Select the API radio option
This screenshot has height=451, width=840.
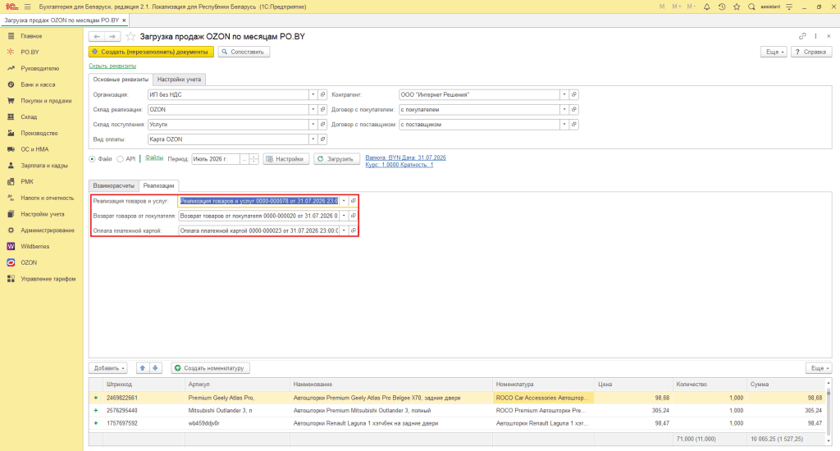click(x=120, y=159)
